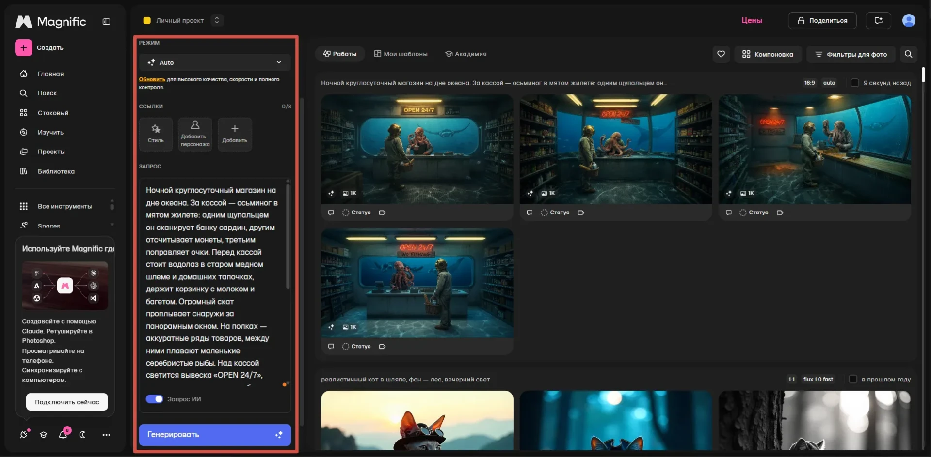Expand Все инструменты section
The image size is (931, 457).
[x=64, y=206]
